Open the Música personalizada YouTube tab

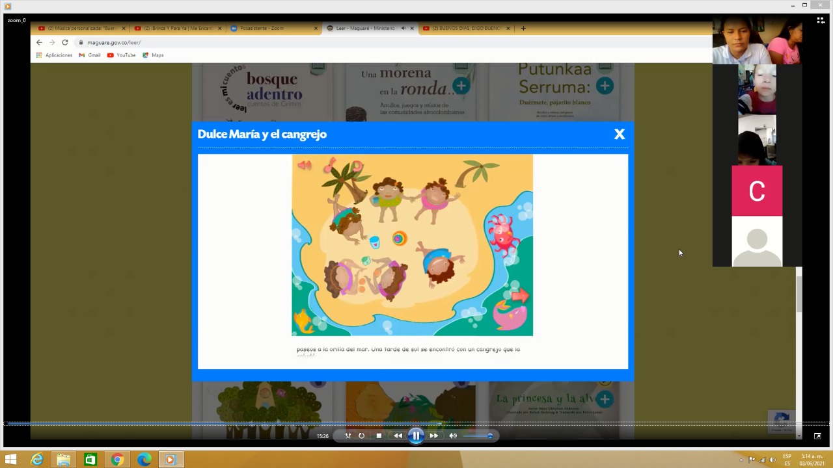point(81,28)
